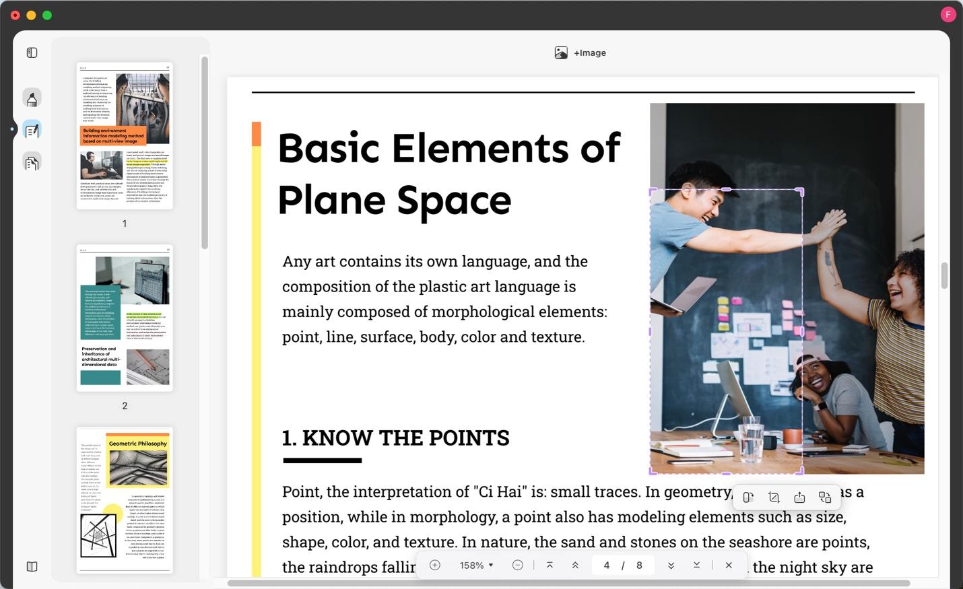Open the 158% zoom level dropdown
The height and width of the screenshot is (589, 963).
click(476, 565)
